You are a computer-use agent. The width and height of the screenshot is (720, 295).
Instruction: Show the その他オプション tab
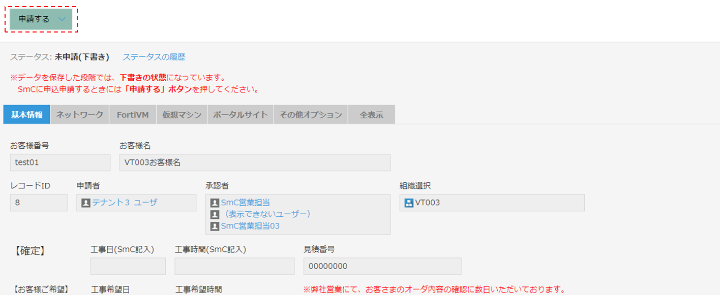pyautogui.click(x=311, y=114)
